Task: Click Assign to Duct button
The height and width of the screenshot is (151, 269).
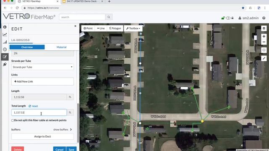Action: (x=42, y=136)
